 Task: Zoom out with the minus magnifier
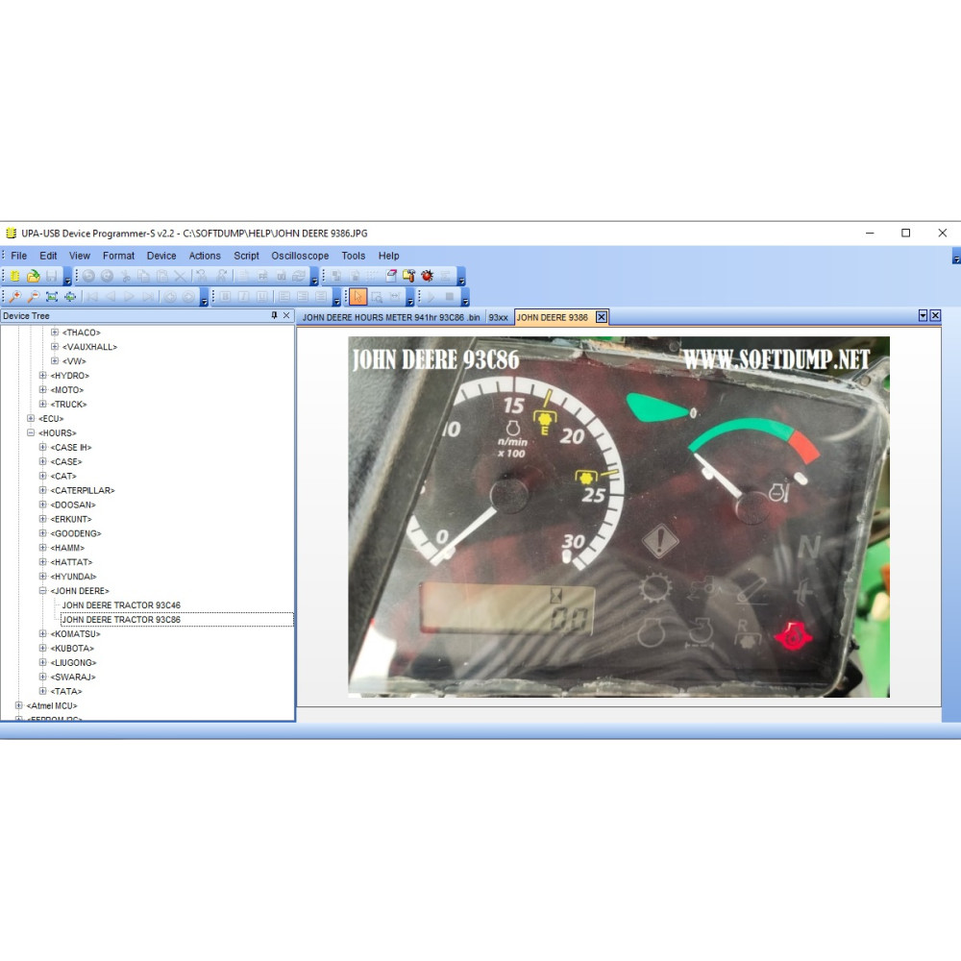[33, 297]
